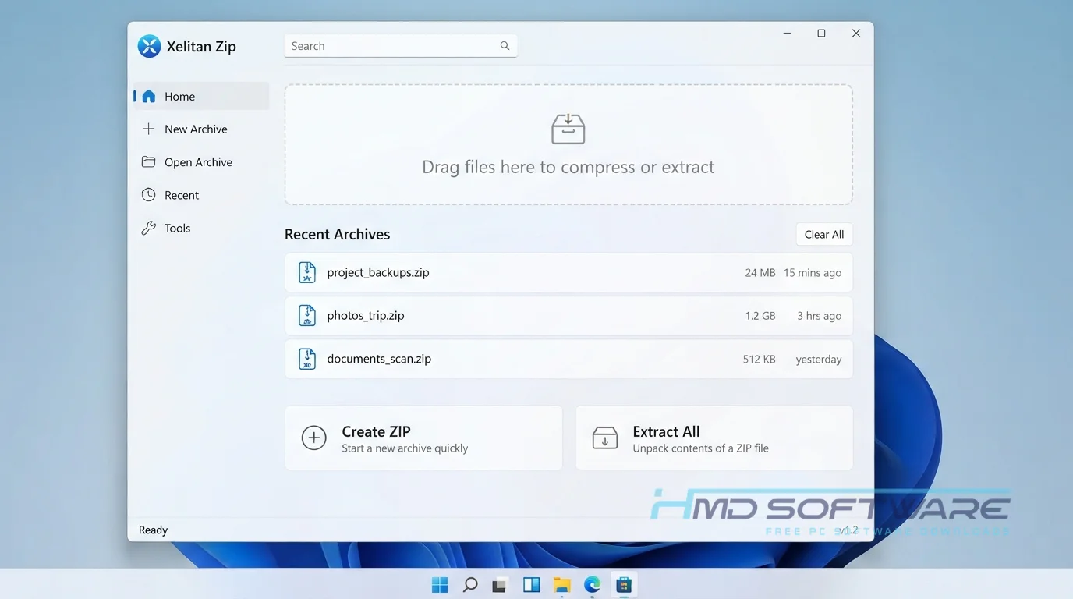The image size is (1073, 599).
Task: Select New Archive in the sidebar
Action: pos(201,129)
